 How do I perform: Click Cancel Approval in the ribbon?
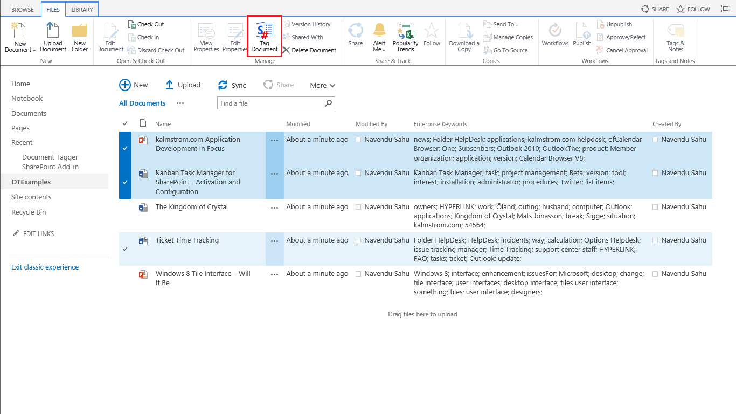tap(622, 50)
